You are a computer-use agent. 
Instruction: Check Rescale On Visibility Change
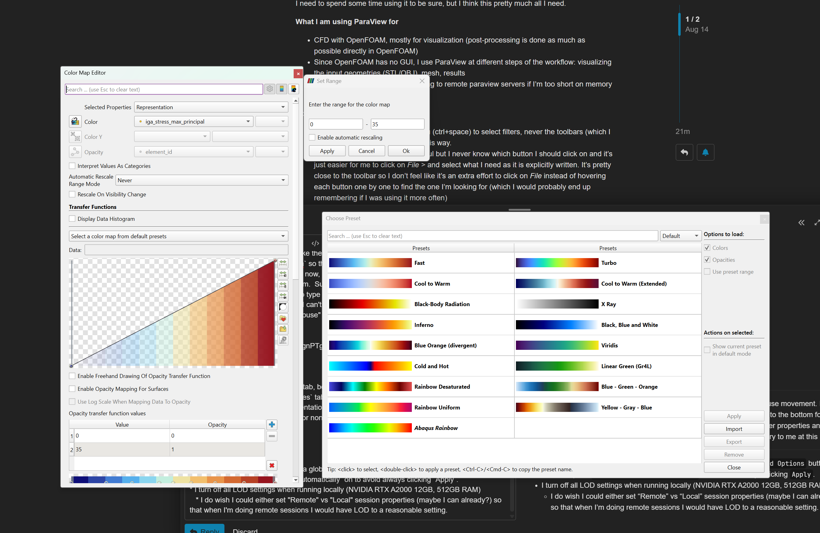click(x=72, y=194)
